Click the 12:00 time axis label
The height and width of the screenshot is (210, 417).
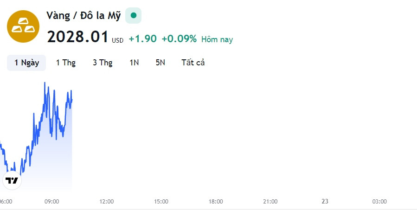[x=106, y=202]
